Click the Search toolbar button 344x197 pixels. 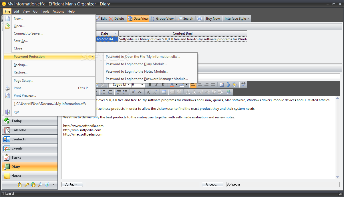(x=185, y=19)
